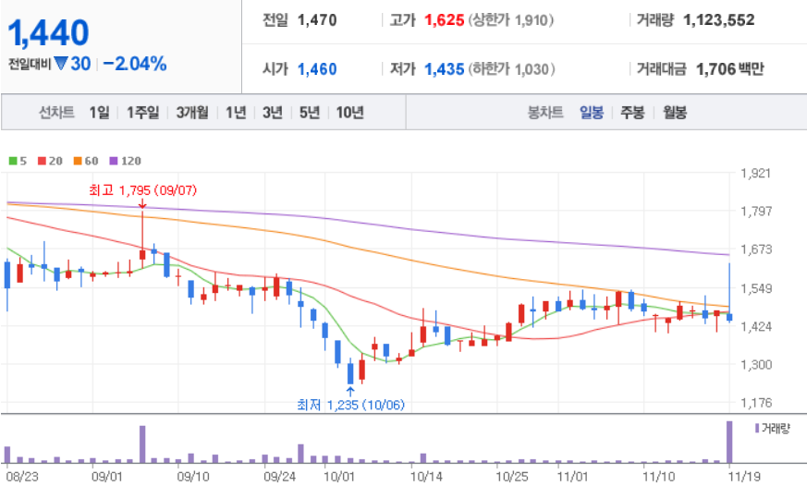Viewport: 807px width, 498px height.
Task: Click the -2.04% change value
Action: point(135,64)
